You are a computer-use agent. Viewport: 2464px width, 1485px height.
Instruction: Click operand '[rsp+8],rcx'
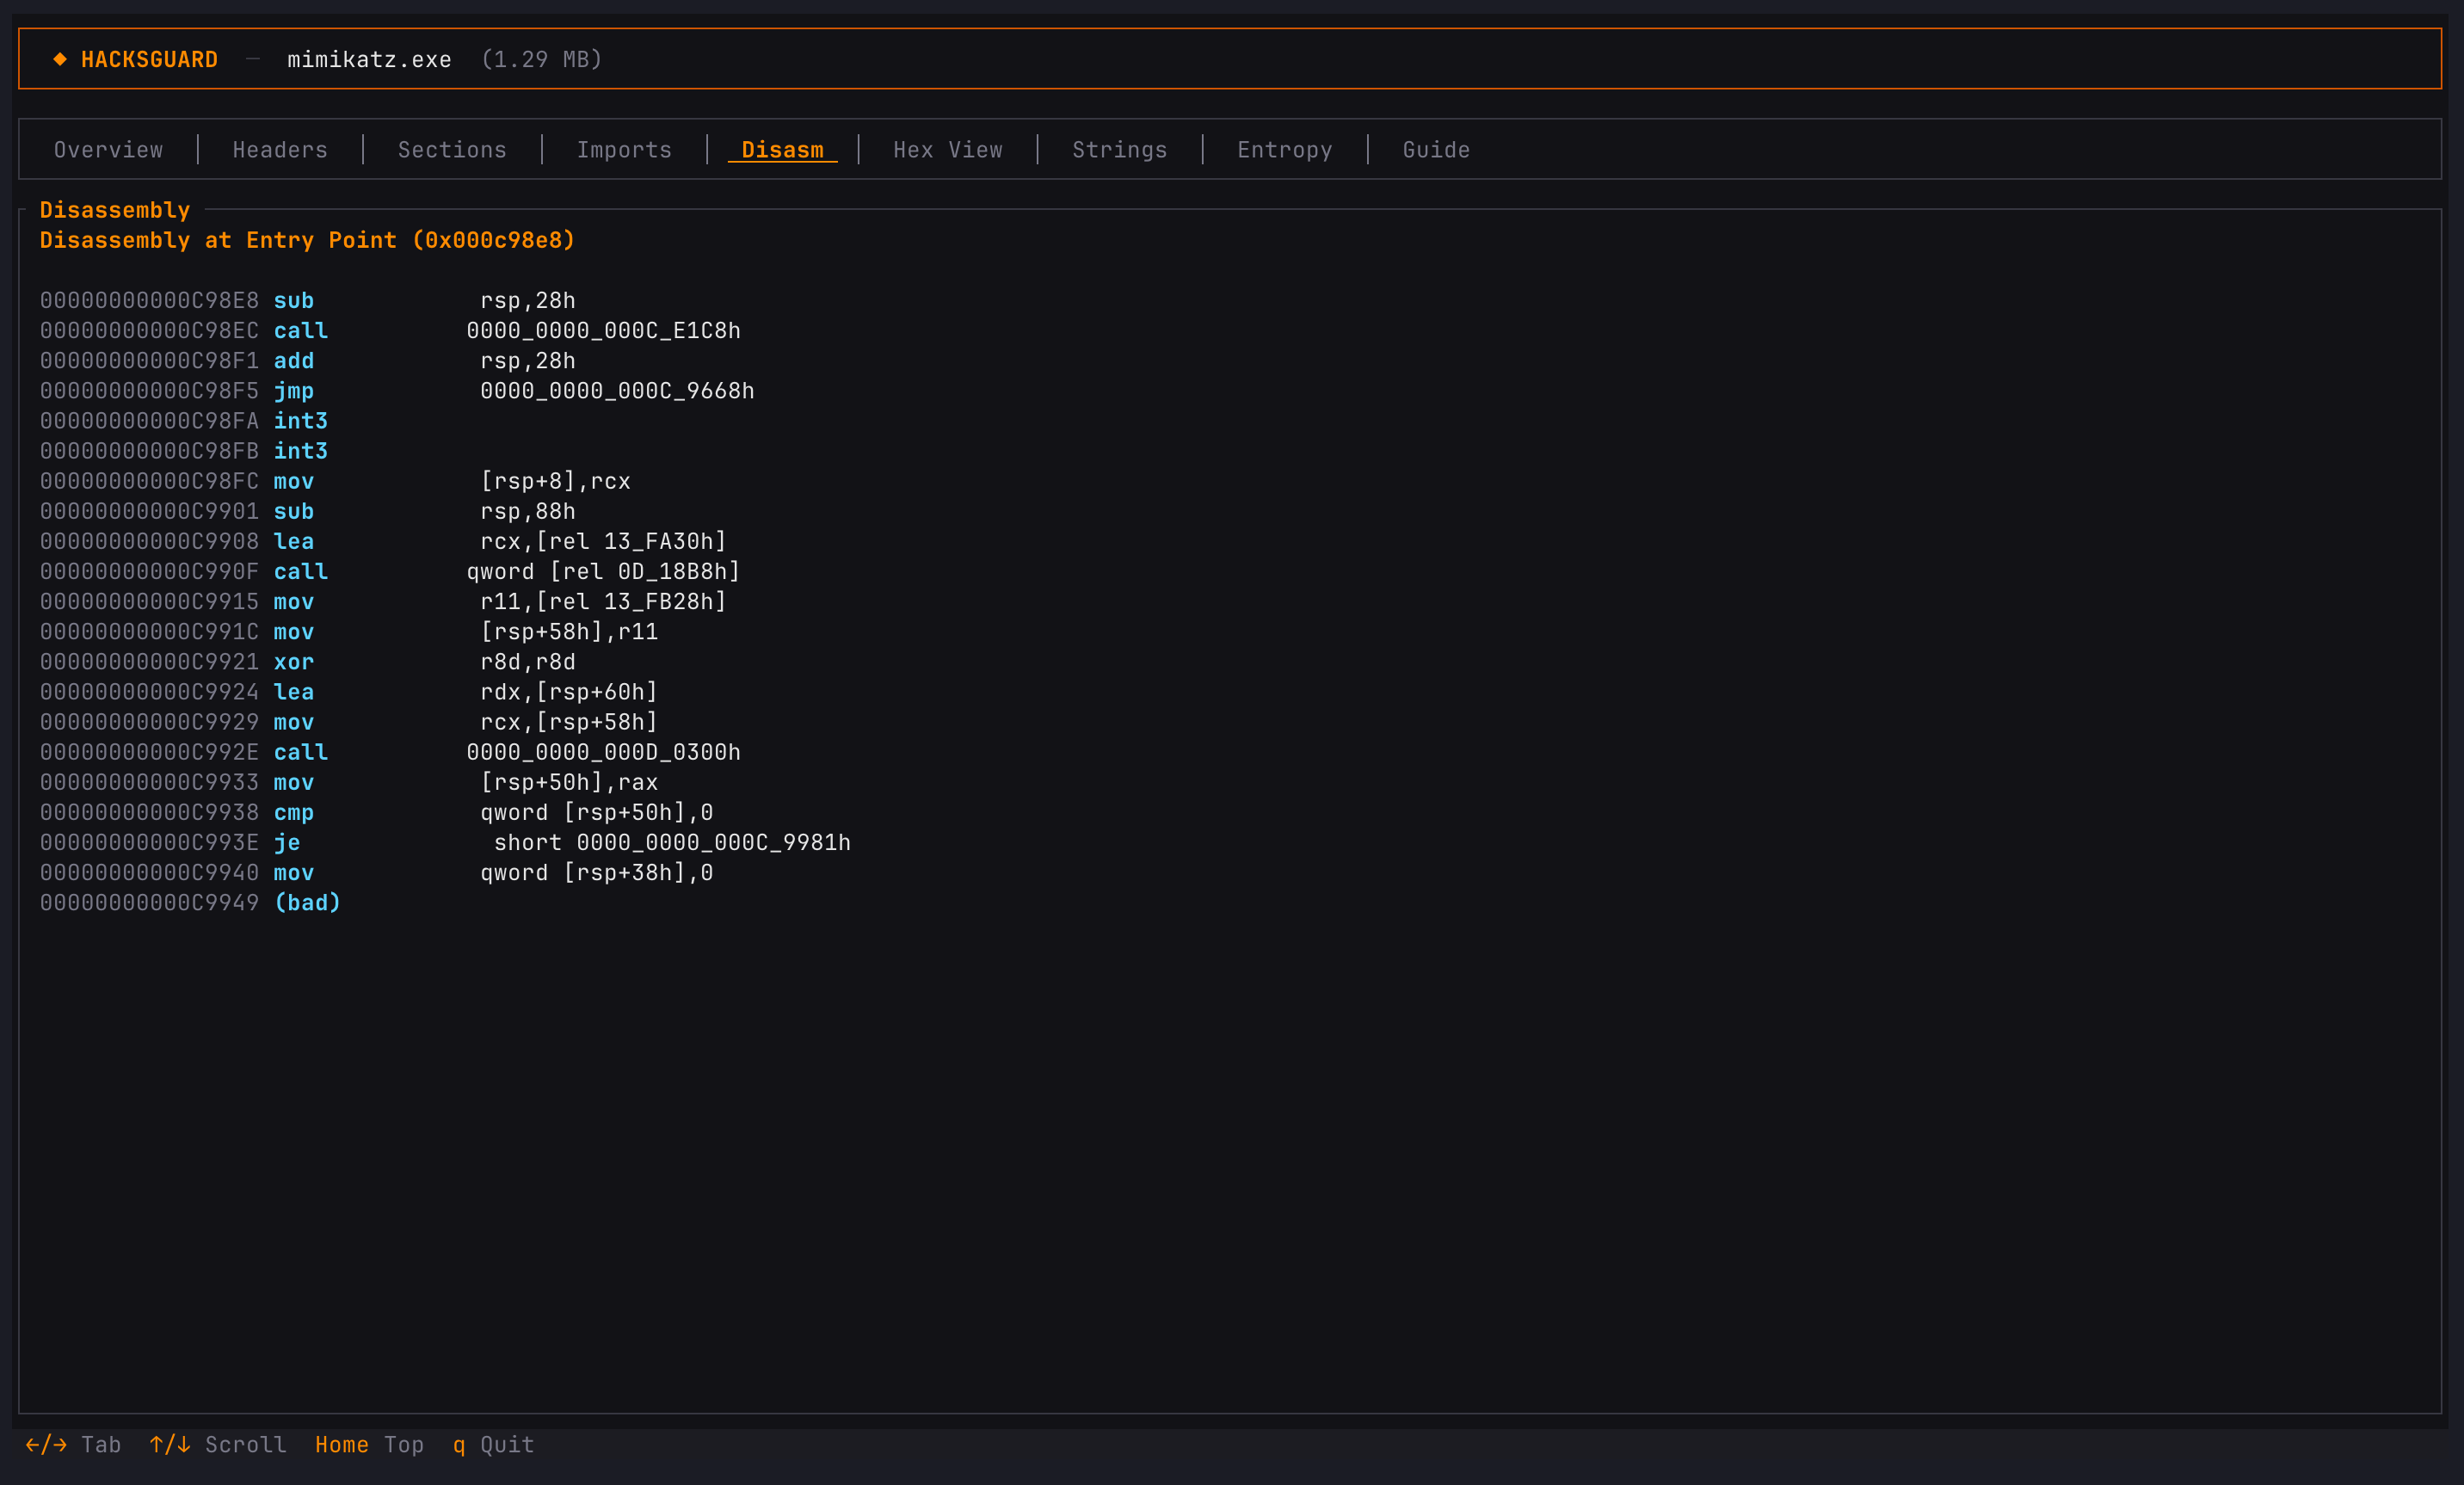pyautogui.click(x=555, y=482)
